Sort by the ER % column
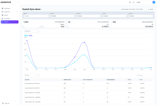Screen dimensions: 157x105 pyautogui.click(x=146, y=80)
